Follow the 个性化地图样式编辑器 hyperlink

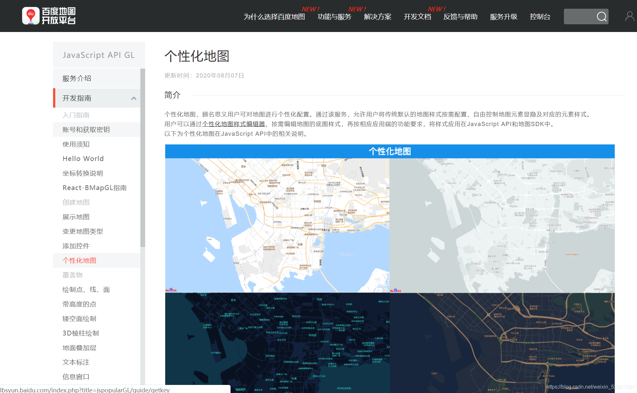tap(234, 124)
